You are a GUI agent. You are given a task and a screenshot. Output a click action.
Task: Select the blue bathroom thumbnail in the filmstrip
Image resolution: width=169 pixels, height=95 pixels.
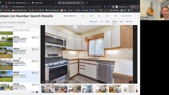pyautogui.click(x=88, y=89)
